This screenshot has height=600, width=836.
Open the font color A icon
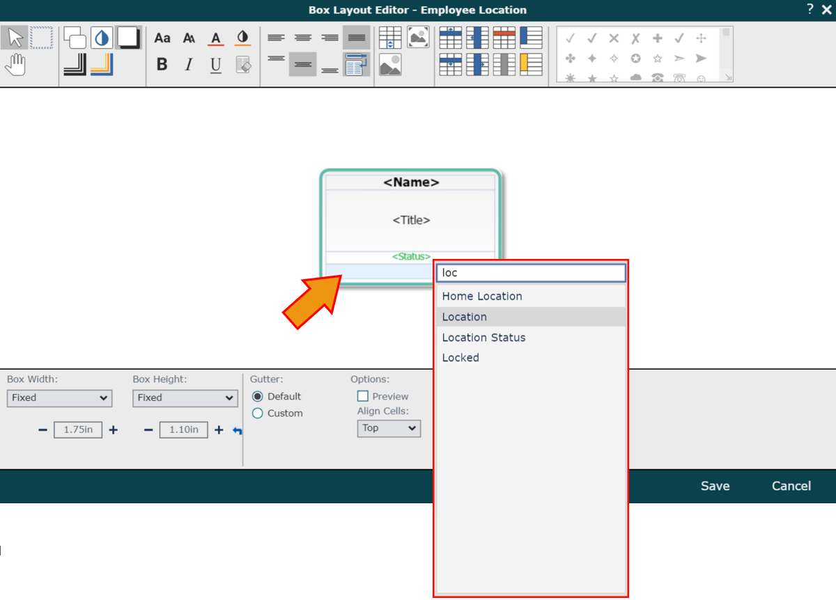(x=216, y=38)
